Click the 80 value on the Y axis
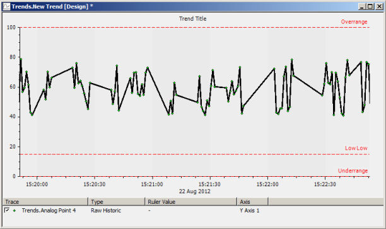Image resolution: width=386 pixels, height=229 pixels. coord(13,57)
